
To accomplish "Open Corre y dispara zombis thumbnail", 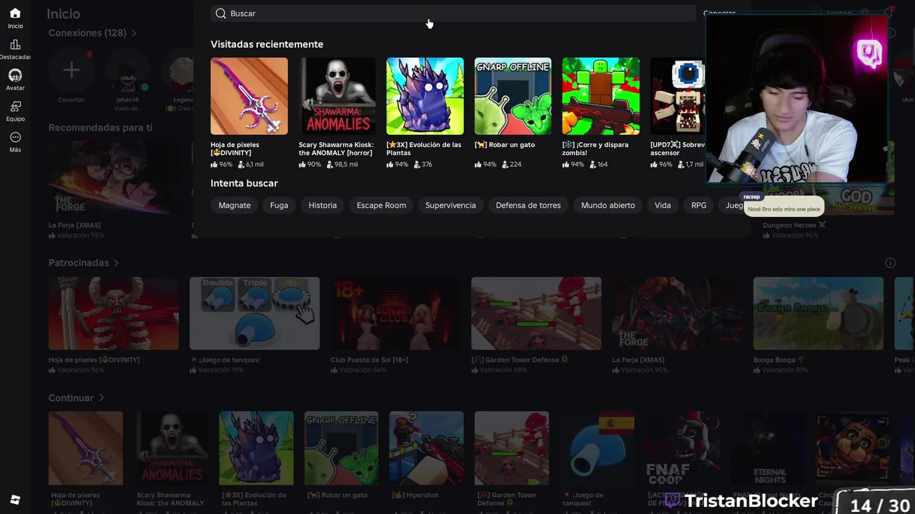I will click(600, 96).
